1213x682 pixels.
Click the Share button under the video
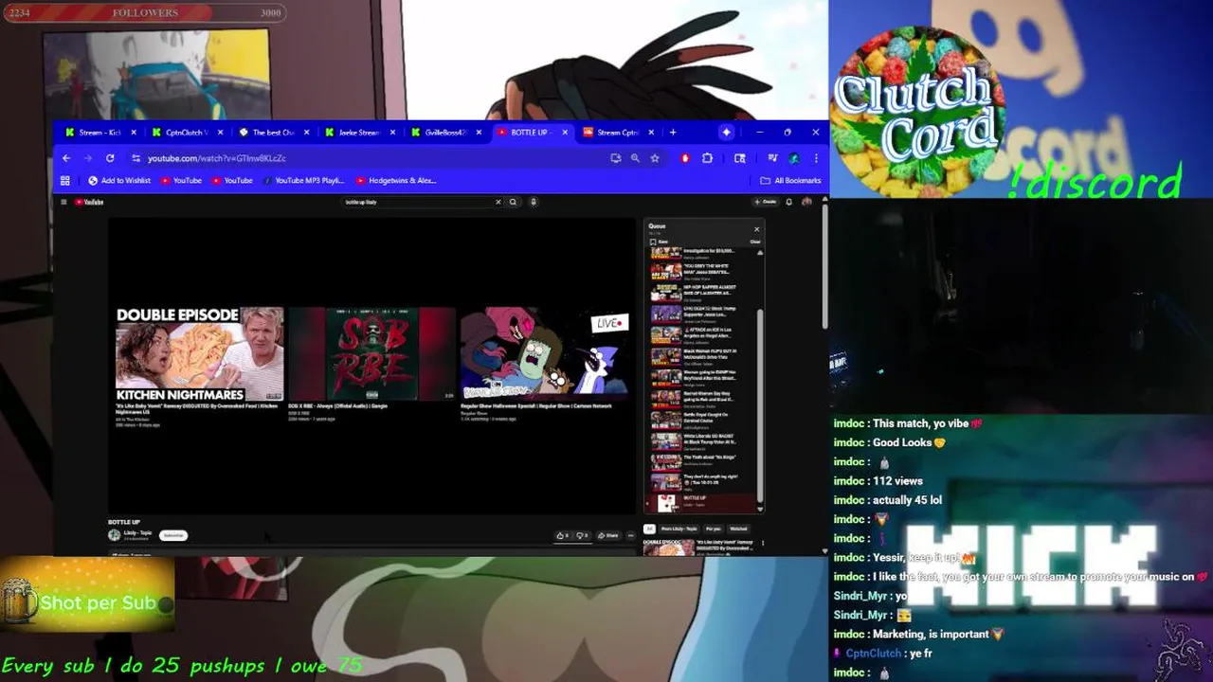[x=607, y=535]
